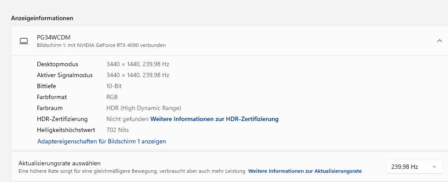Select the 10-Bit value text
The width and height of the screenshot is (448, 182).
click(x=114, y=86)
